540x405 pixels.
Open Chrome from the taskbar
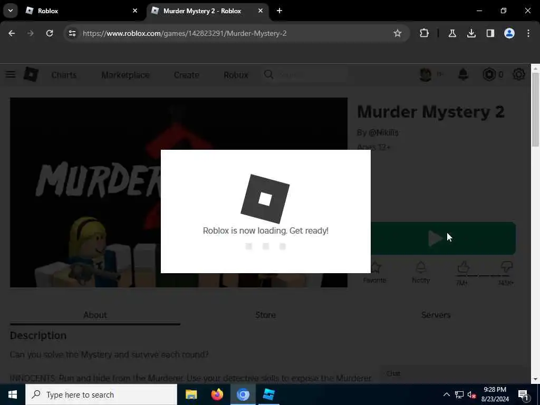(243, 394)
